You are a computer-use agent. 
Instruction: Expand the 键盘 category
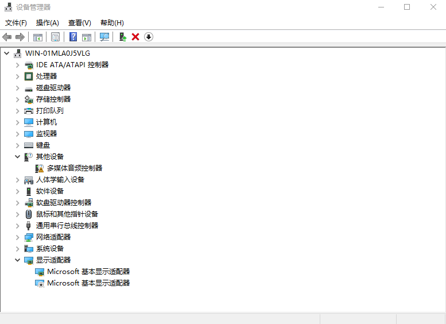tap(18, 145)
